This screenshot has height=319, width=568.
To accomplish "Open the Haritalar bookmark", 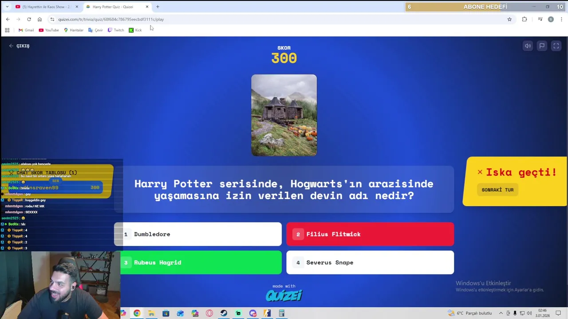I will click(73, 30).
